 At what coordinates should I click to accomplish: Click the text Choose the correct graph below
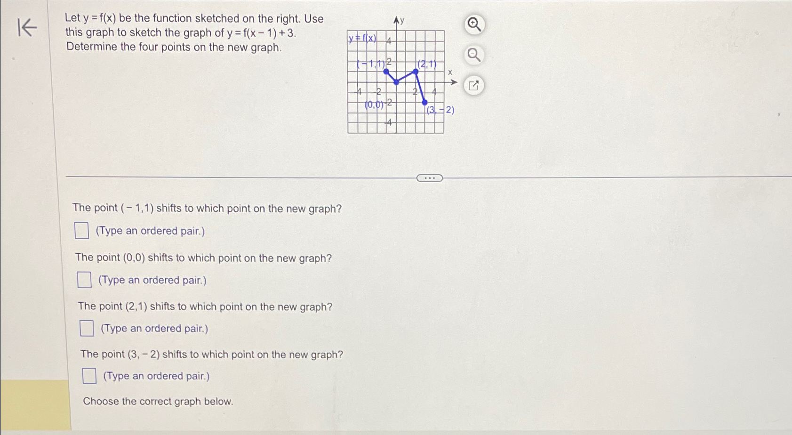[158, 401]
